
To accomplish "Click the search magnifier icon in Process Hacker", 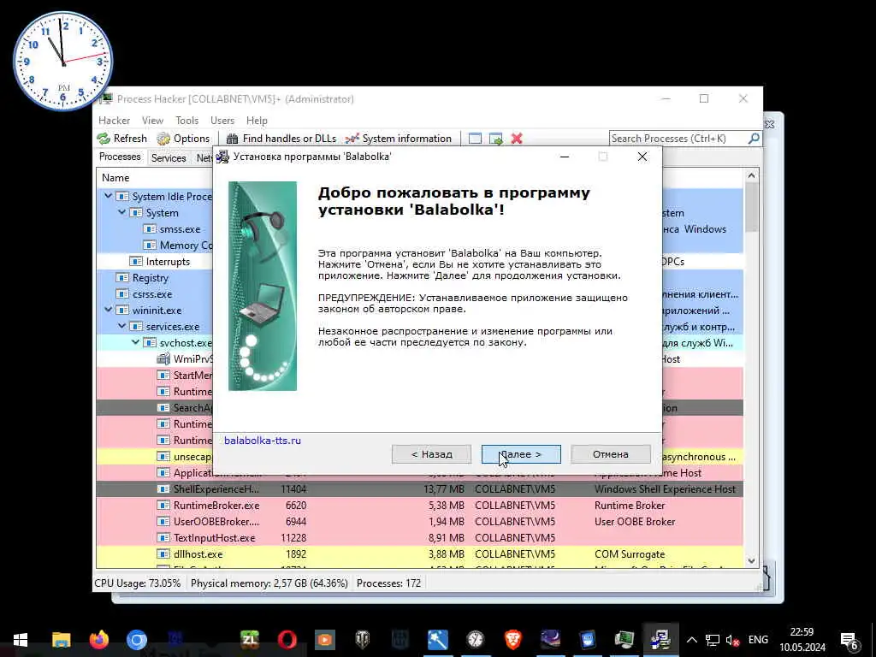I will click(x=754, y=138).
